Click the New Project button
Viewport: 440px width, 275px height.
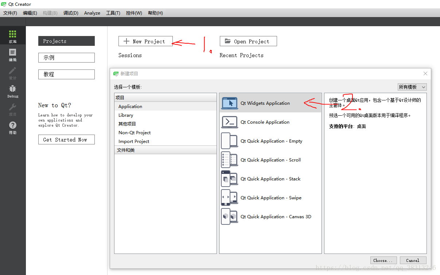145,41
